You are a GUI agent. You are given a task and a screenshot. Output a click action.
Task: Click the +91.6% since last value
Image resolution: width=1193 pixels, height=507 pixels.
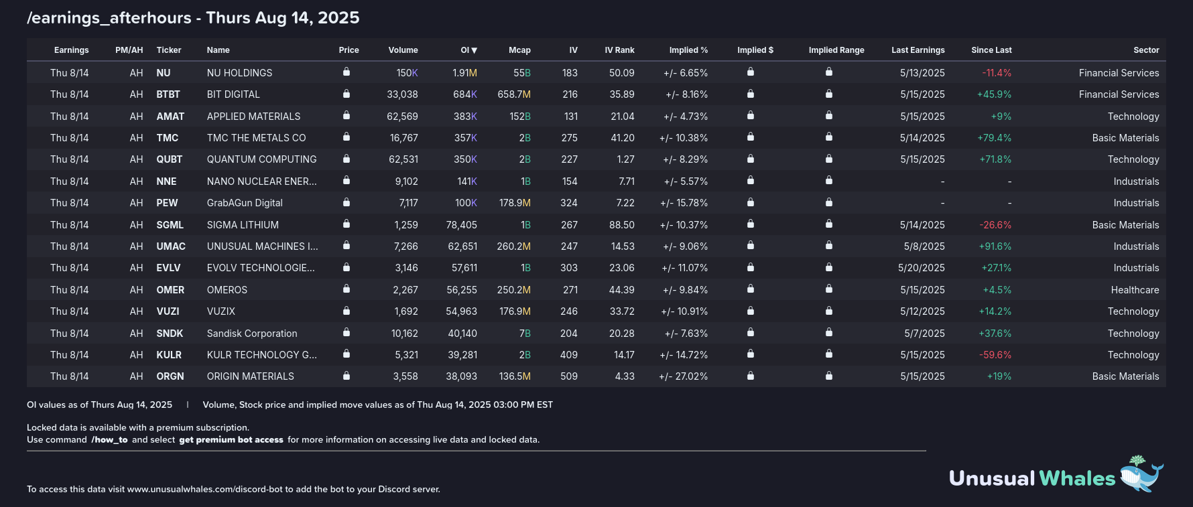click(995, 246)
